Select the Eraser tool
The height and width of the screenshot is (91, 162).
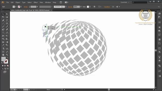(7, 30)
